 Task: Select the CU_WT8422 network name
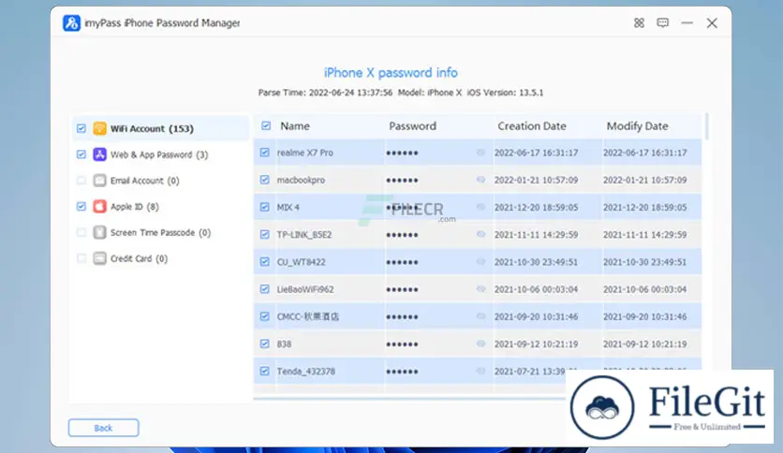301,262
